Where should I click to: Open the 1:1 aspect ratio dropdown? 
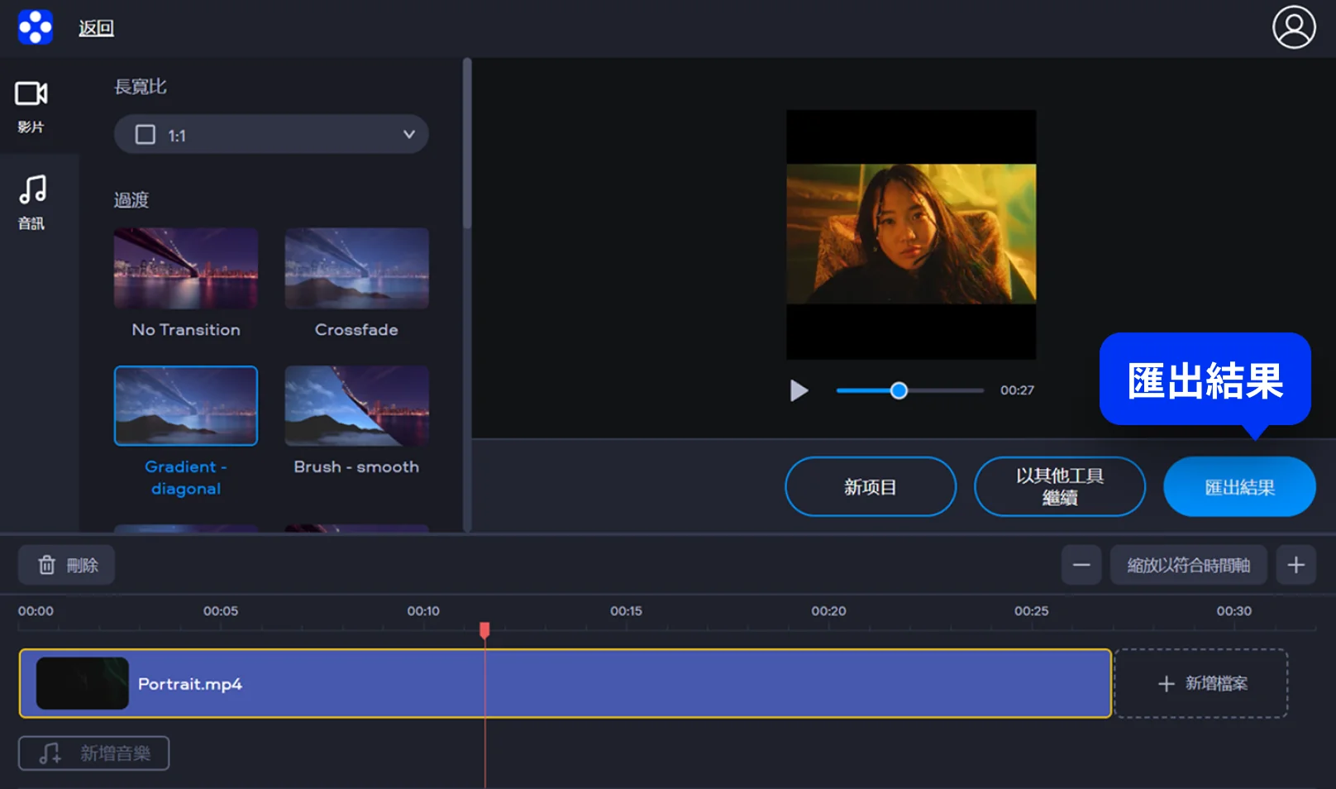click(270, 135)
